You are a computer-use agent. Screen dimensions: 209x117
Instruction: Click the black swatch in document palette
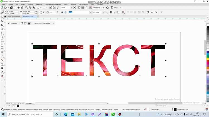(x=18, y=106)
